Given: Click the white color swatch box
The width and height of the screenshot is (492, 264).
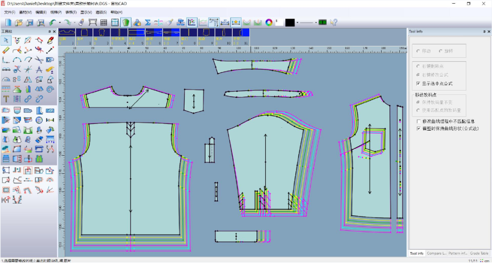Looking at the screenshot, I should pyautogui.click(x=279, y=23).
